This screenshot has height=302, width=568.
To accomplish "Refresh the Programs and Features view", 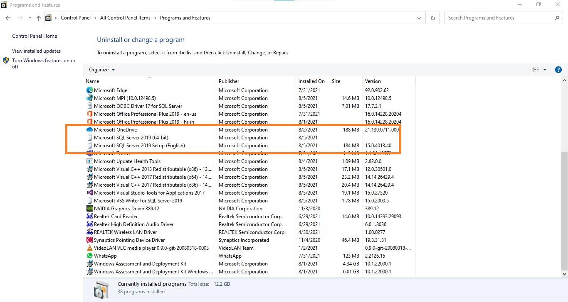I will tap(433, 18).
